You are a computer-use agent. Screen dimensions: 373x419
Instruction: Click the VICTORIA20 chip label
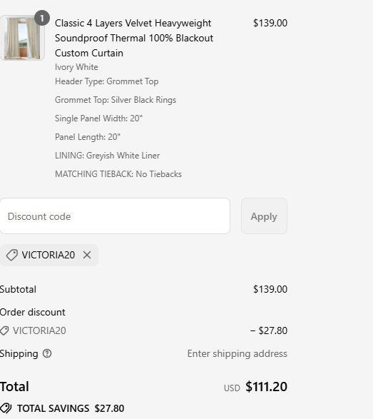pos(48,255)
